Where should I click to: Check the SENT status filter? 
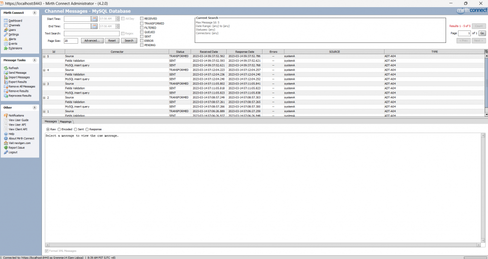(x=142, y=36)
